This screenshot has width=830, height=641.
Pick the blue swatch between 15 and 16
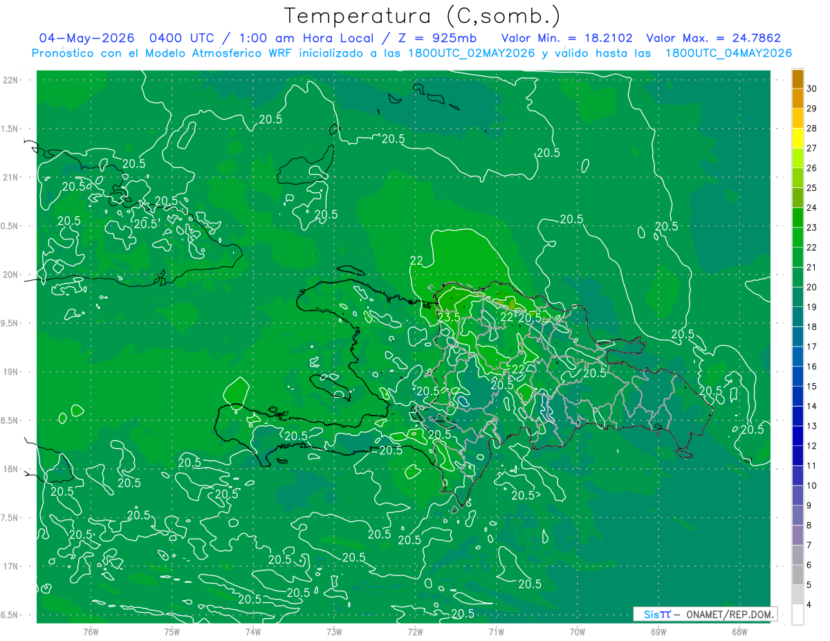point(797,376)
